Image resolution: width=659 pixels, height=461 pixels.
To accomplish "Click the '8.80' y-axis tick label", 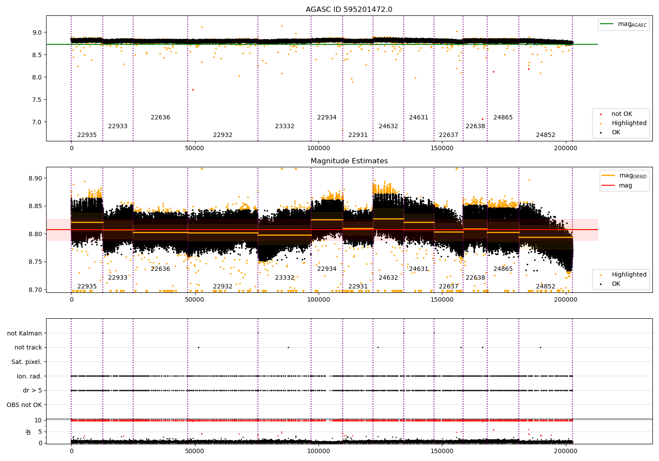I will tap(35, 234).
